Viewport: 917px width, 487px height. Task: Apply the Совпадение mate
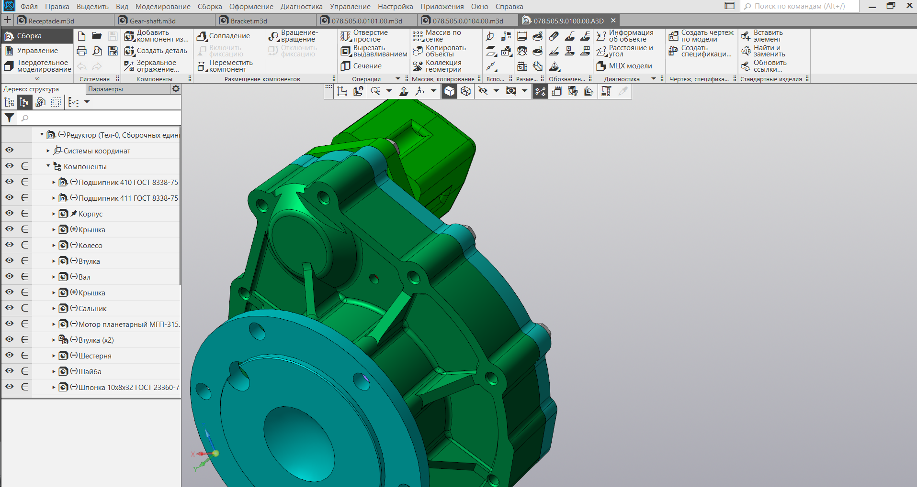223,36
